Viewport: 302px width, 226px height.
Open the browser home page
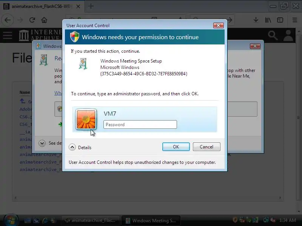click(44, 20)
